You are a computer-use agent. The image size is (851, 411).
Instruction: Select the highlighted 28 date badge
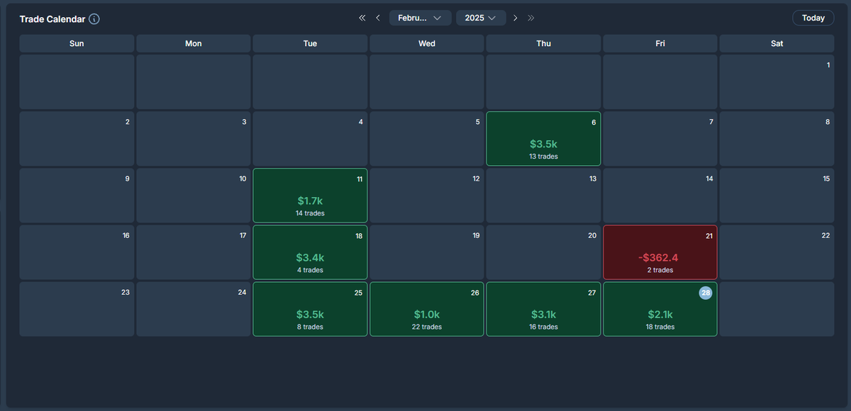tap(706, 293)
